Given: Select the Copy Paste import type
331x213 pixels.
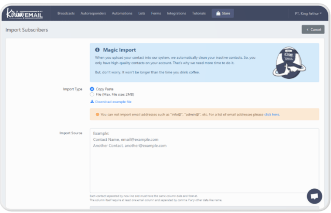Looking at the screenshot, I should point(92,89).
